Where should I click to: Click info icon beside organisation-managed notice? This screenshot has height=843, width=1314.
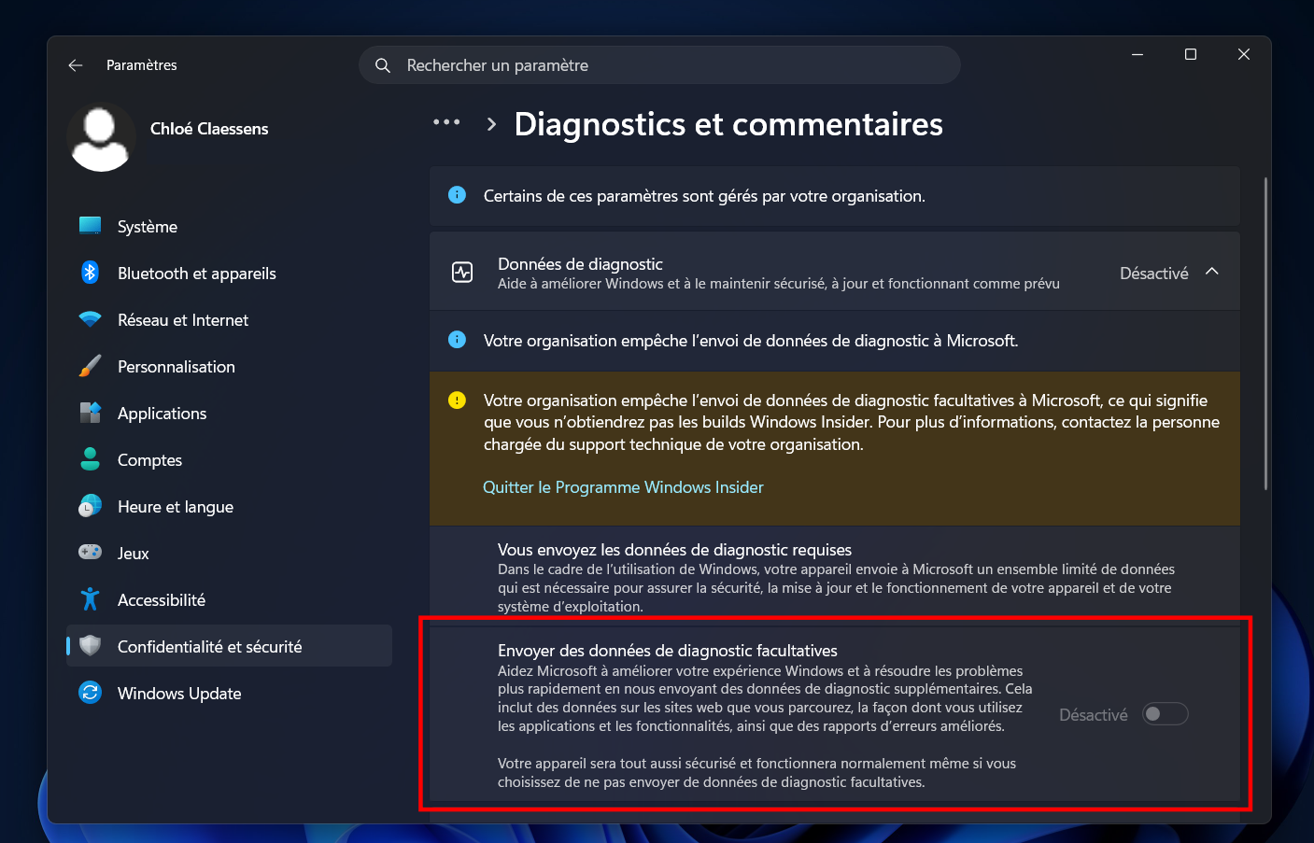457,195
